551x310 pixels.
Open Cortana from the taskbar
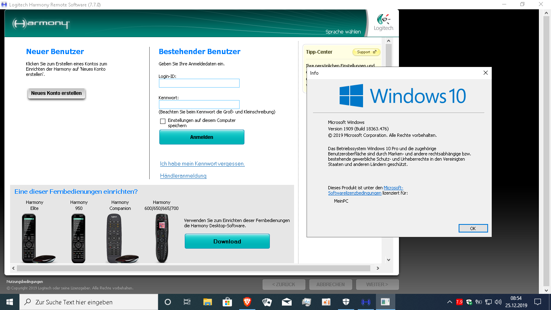pos(168,302)
